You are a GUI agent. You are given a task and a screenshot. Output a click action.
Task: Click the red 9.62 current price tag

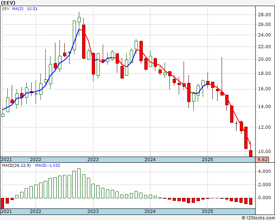(263, 159)
